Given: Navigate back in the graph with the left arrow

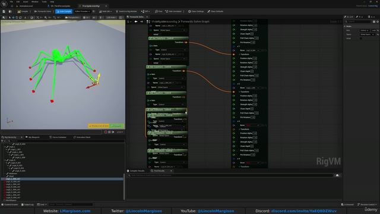Looking at the screenshot, I should (x=136, y=21).
